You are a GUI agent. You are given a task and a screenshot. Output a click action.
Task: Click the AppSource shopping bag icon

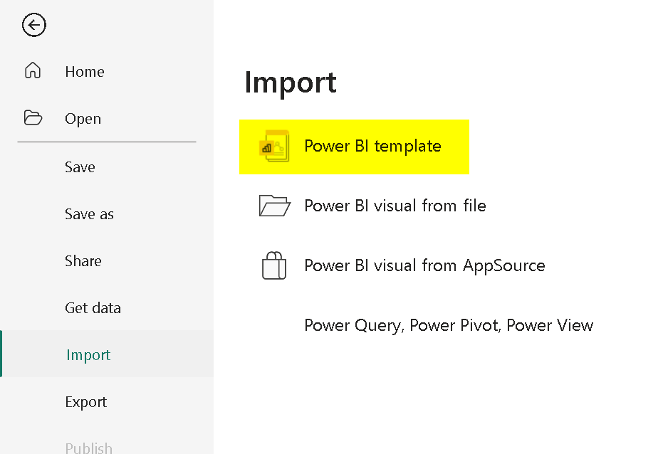(274, 266)
